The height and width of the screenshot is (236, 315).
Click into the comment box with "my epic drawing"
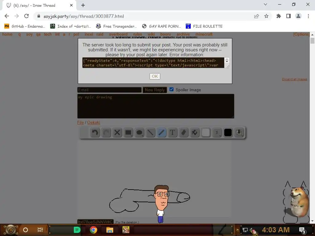click(x=156, y=106)
